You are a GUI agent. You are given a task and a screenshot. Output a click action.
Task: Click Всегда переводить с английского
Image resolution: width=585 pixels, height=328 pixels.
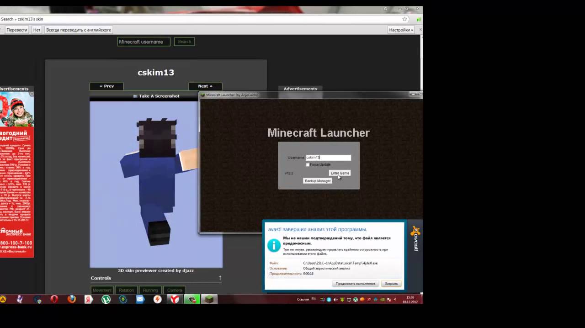79,30
